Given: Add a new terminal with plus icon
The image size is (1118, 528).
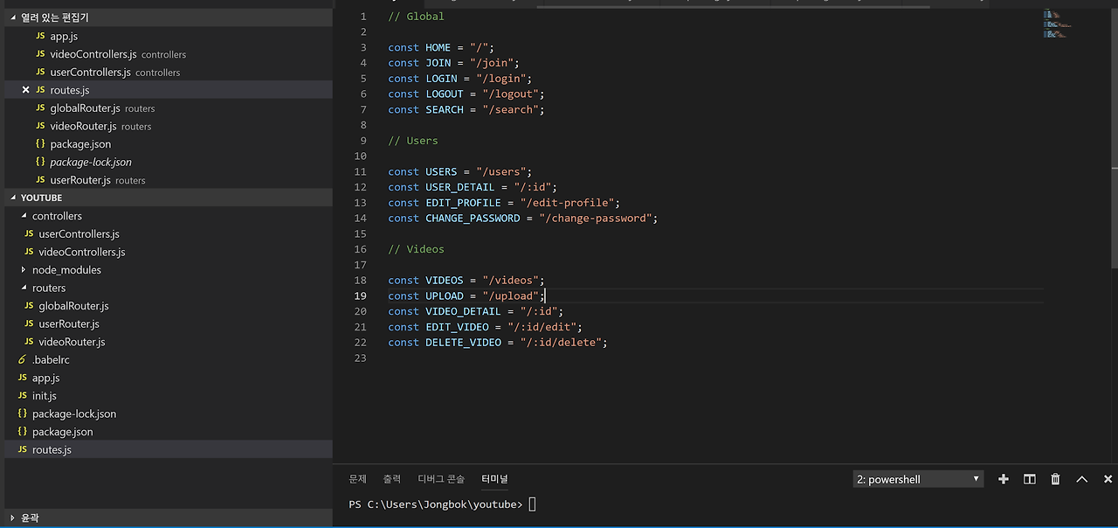Looking at the screenshot, I should tap(1003, 479).
